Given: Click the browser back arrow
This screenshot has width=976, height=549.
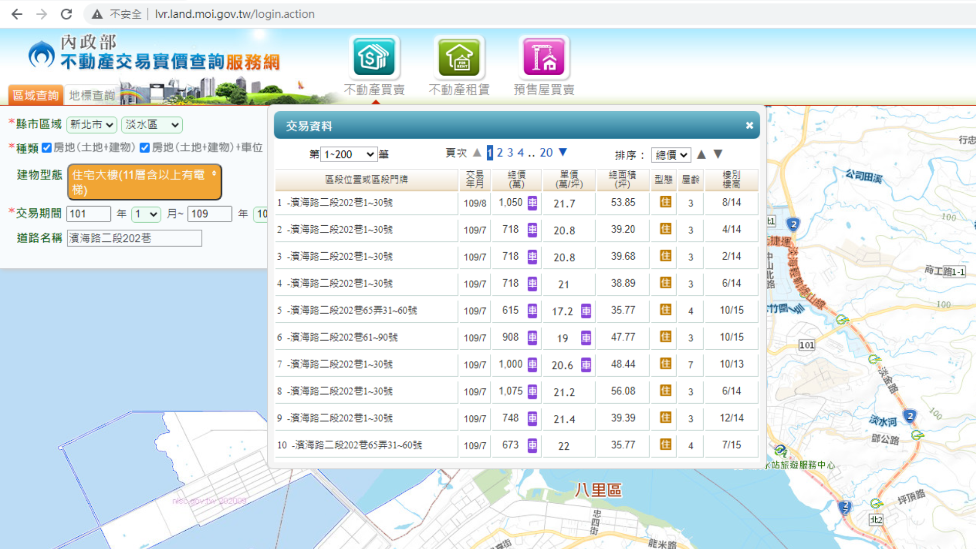Looking at the screenshot, I should coord(17,14).
